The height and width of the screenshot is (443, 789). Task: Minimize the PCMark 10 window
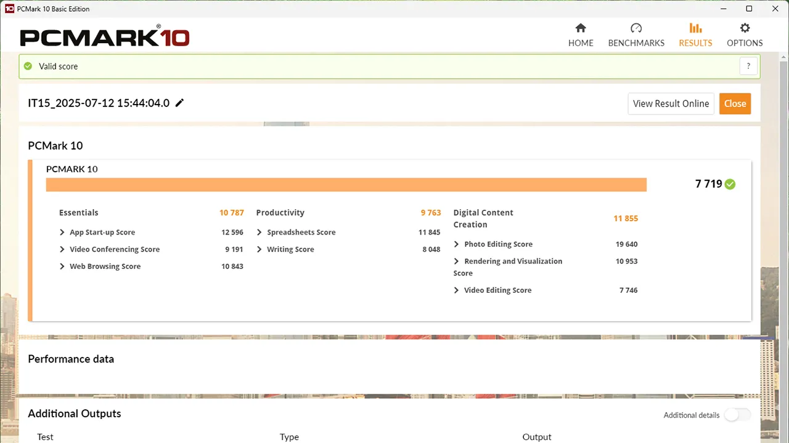point(722,9)
